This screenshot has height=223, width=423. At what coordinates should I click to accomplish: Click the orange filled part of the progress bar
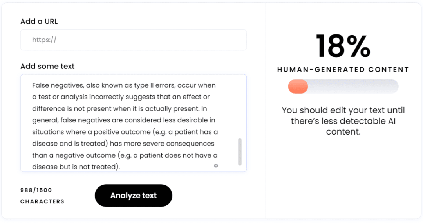click(298, 86)
